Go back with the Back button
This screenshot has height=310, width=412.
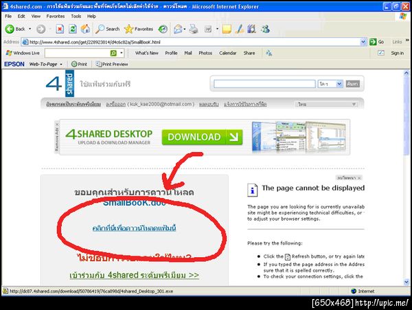(15, 29)
